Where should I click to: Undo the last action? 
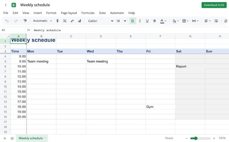(7, 21)
